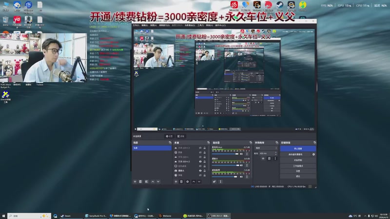Mute the -1.8 dB mixer channel speaker

pos(241,177)
